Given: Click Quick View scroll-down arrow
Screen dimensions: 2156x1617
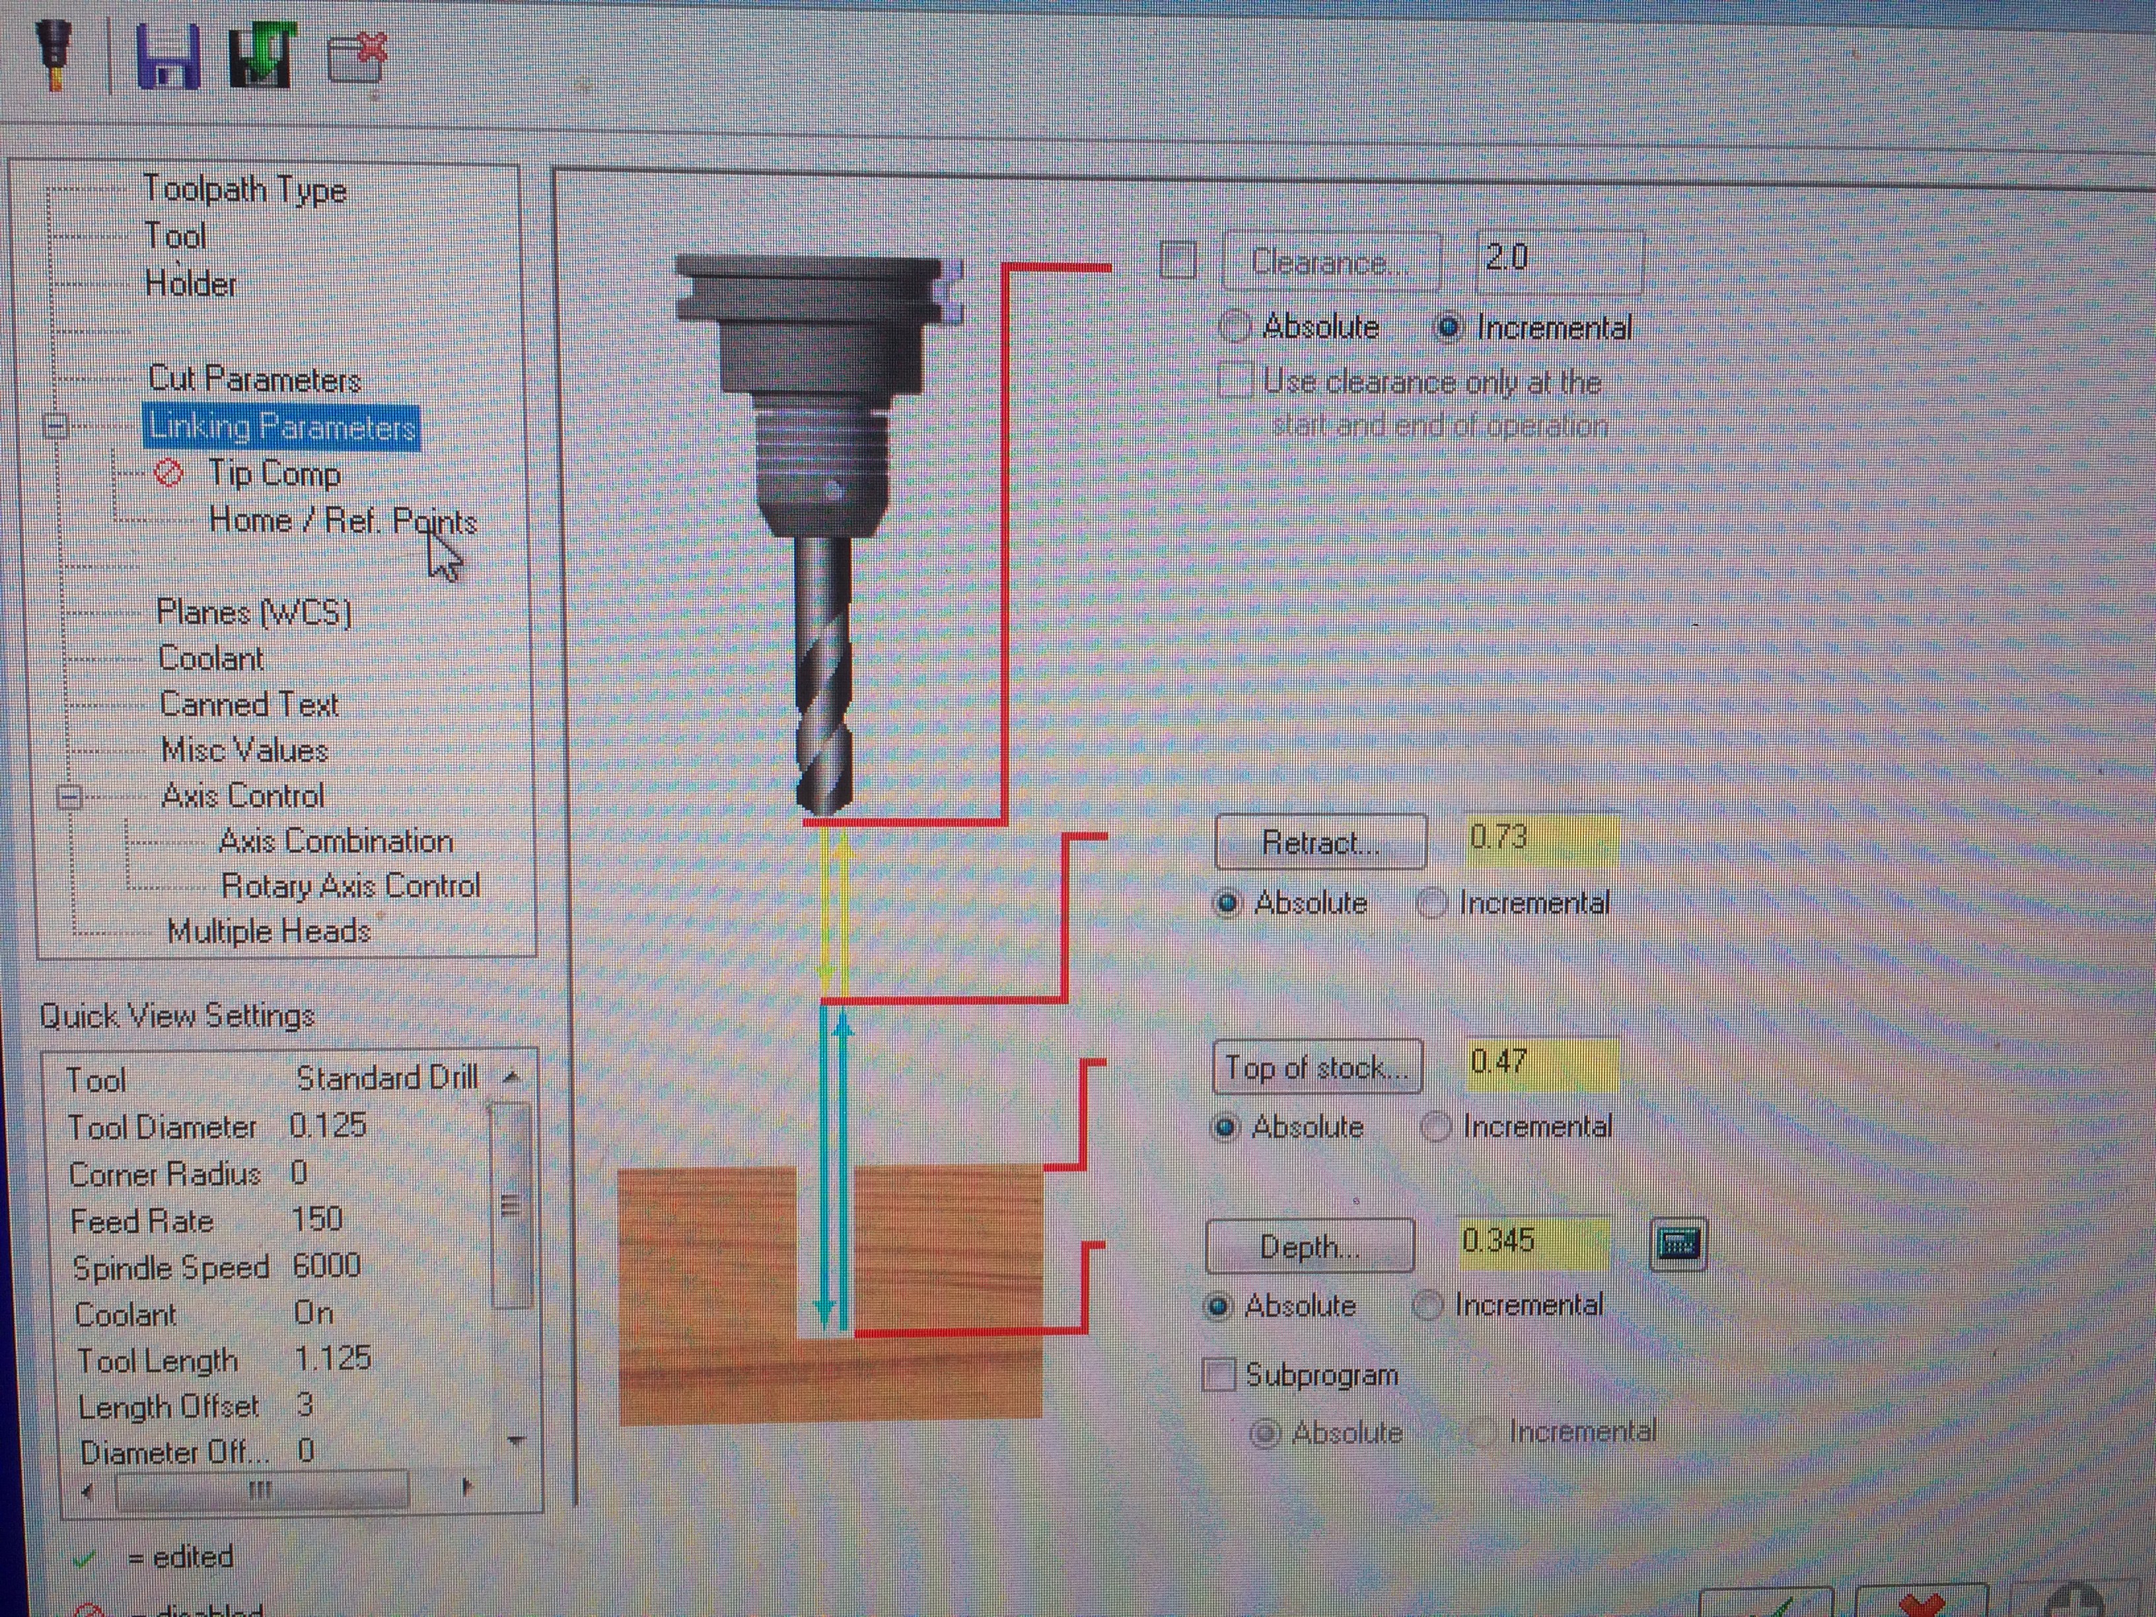Looking at the screenshot, I should pos(516,1439).
